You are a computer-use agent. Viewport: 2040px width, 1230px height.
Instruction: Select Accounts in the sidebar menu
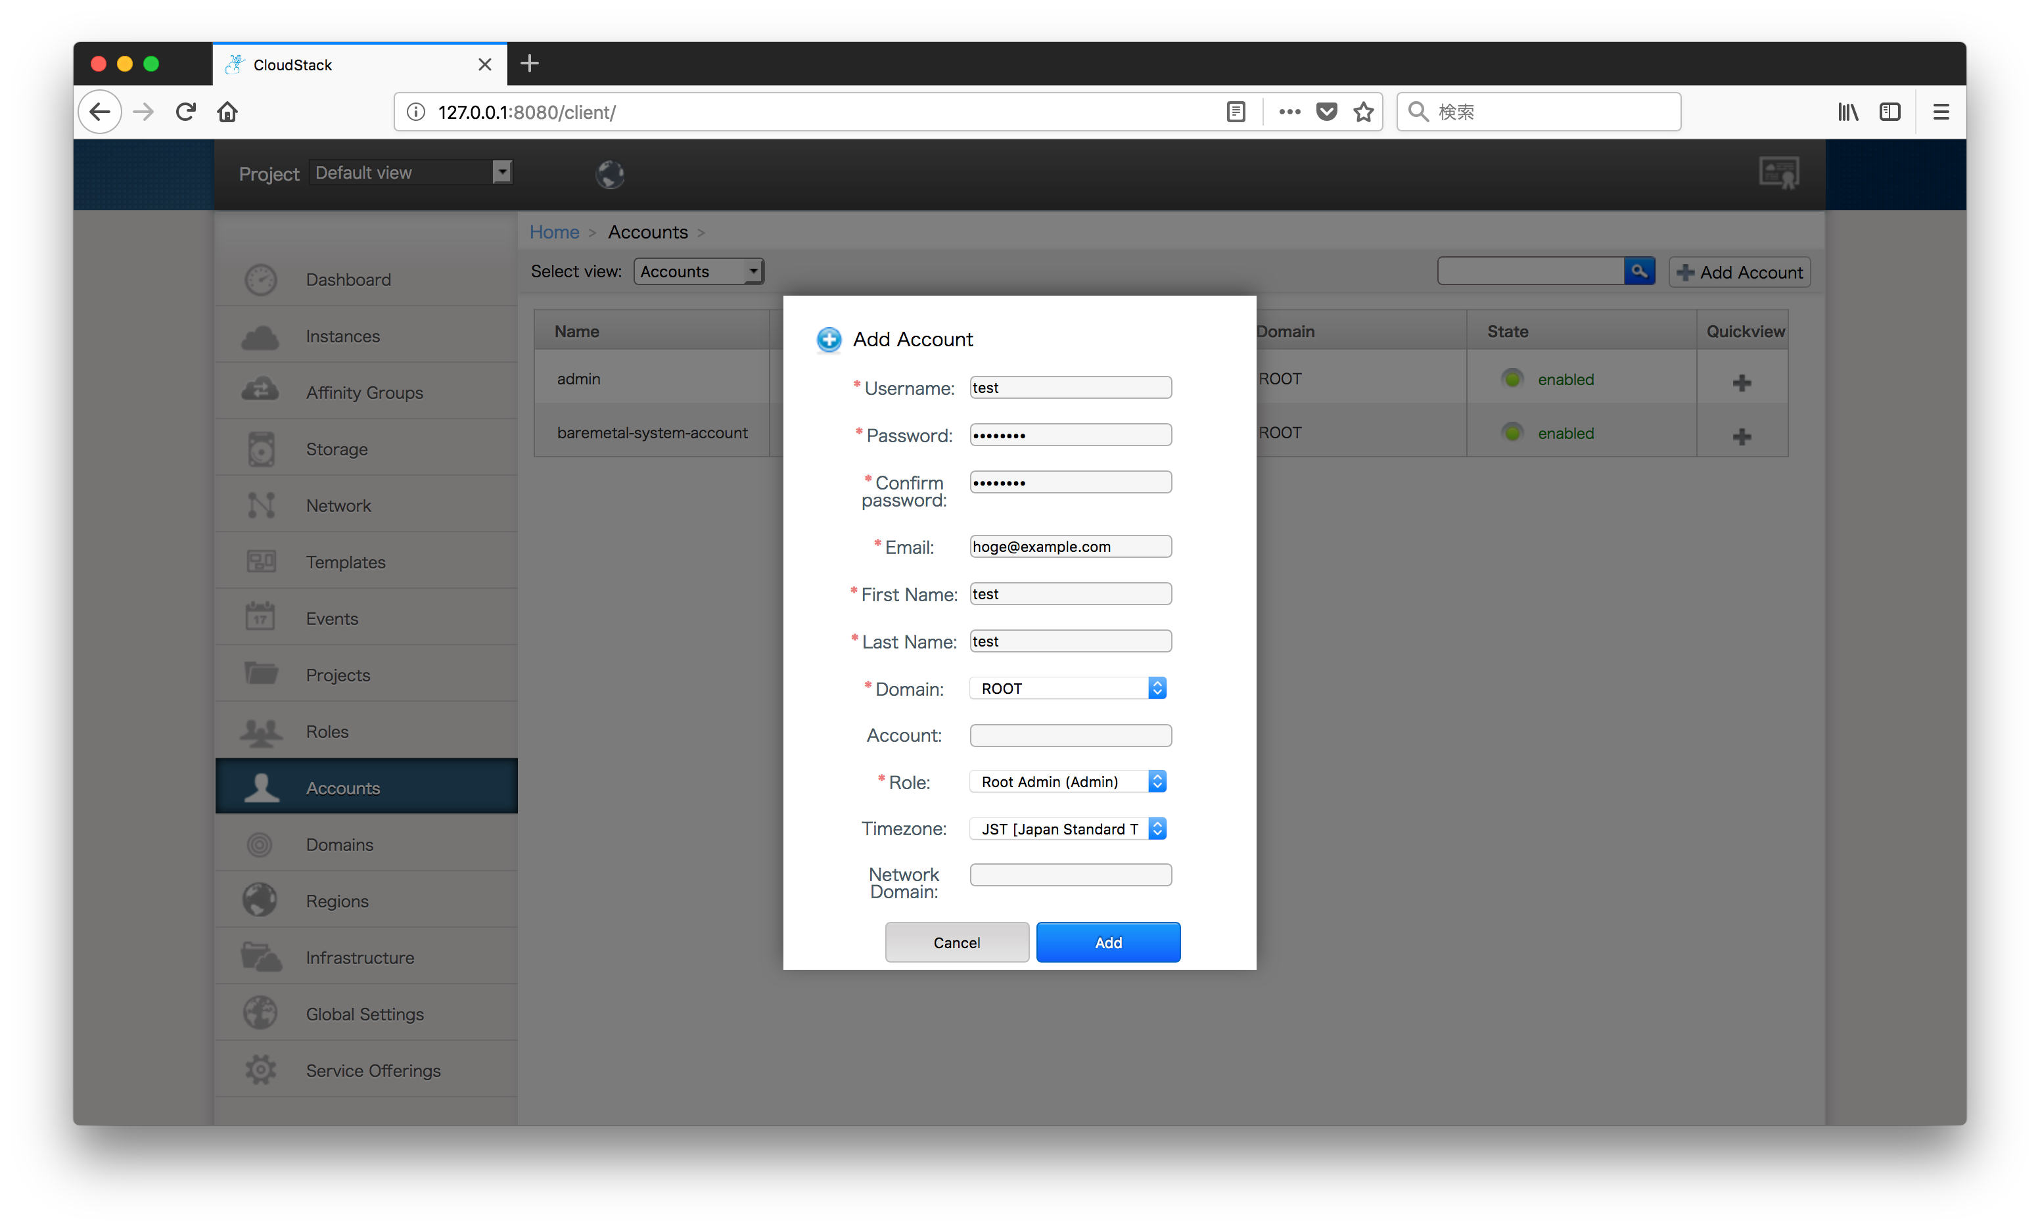[x=366, y=787]
